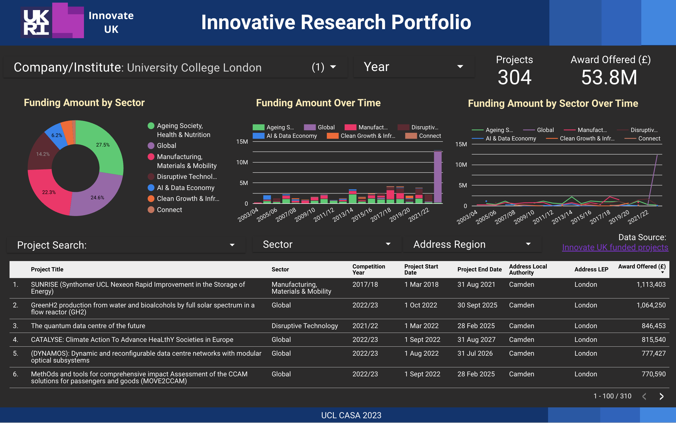Sort by Competition Year column header
The image size is (676, 423).
point(368,269)
